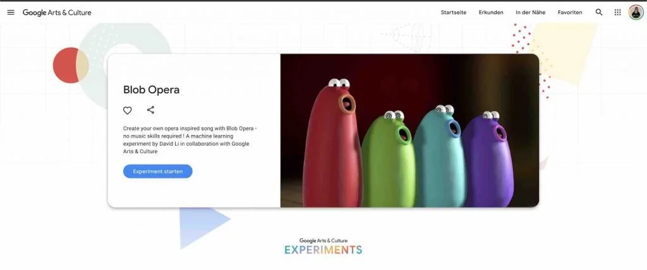
Task: Open the Google apps grid
Action: click(618, 13)
